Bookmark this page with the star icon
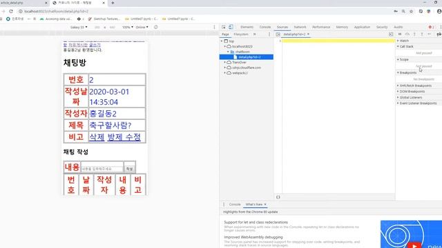 (x=412, y=11)
